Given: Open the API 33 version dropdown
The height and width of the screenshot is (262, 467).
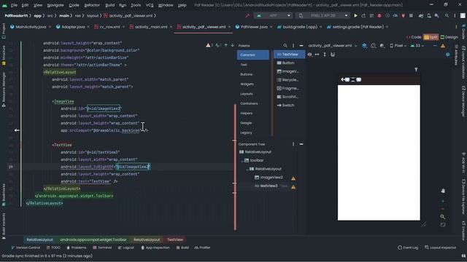Looking at the screenshot, I should (x=417, y=46).
